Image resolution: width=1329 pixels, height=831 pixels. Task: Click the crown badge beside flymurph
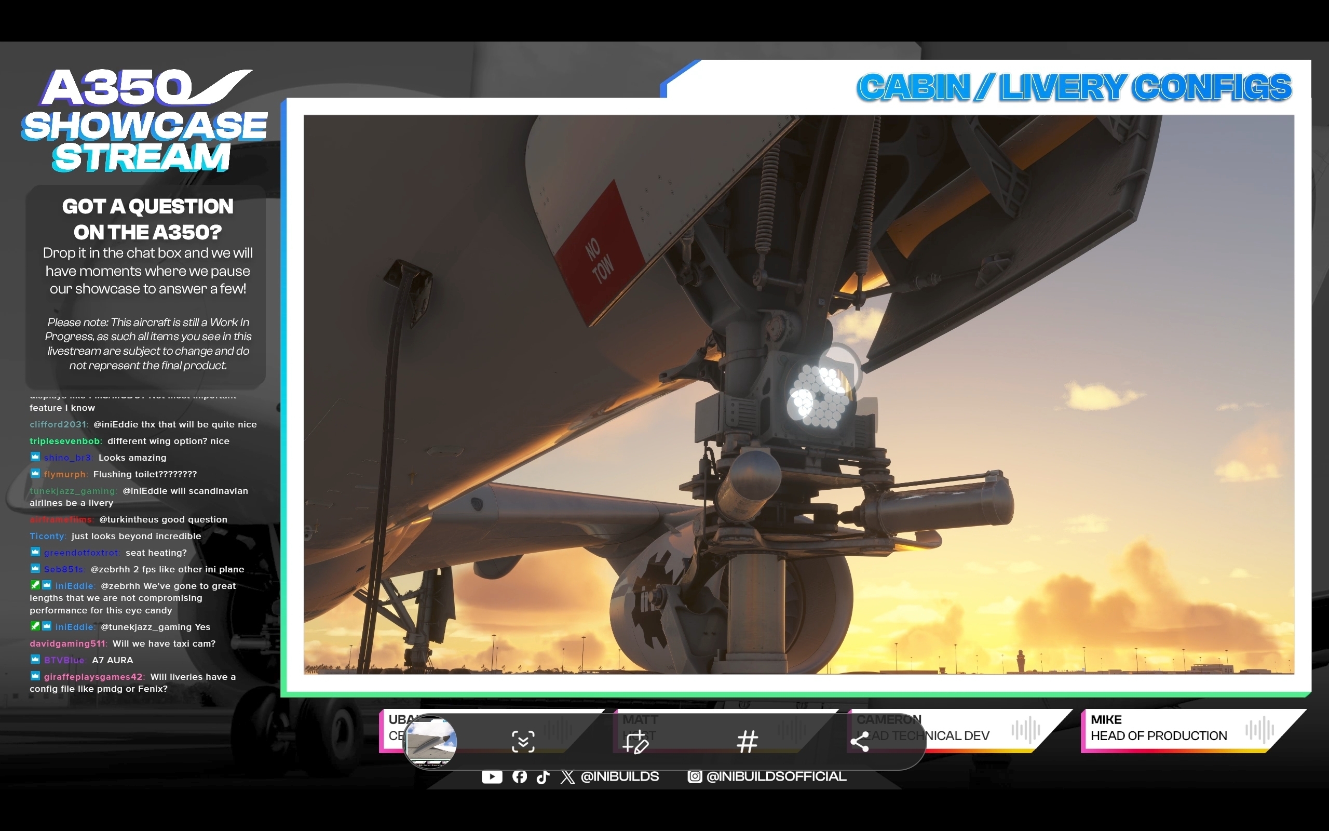point(35,473)
